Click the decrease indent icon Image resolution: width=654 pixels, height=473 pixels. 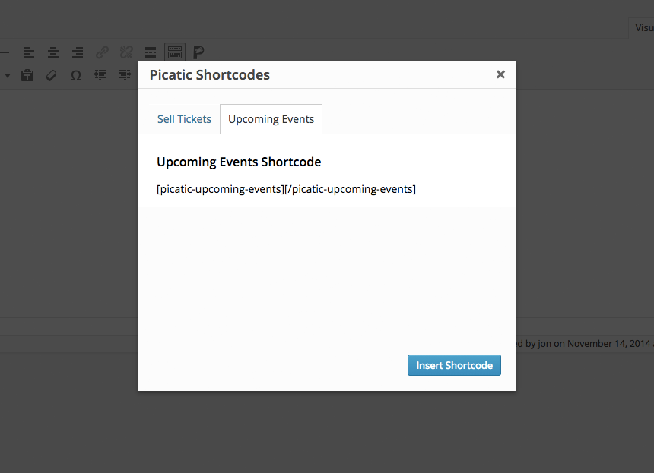pyautogui.click(x=100, y=75)
